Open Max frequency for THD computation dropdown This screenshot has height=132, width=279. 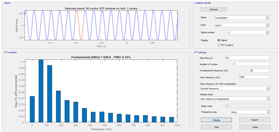(235, 88)
